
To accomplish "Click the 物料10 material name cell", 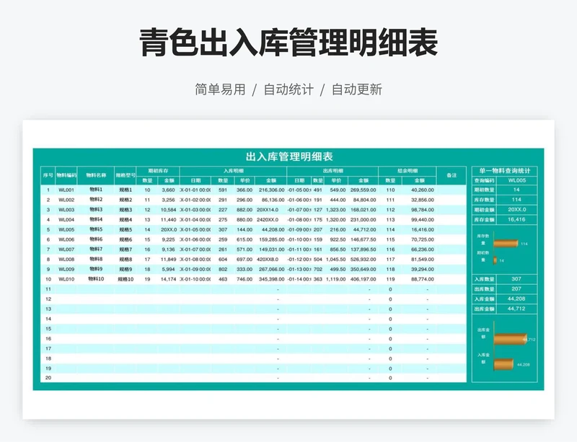I will (x=96, y=279).
